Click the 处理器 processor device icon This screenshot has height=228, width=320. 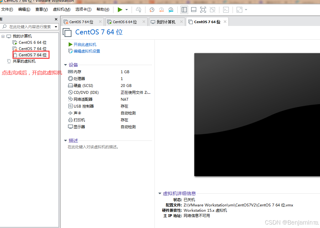click(x=71, y=79)
